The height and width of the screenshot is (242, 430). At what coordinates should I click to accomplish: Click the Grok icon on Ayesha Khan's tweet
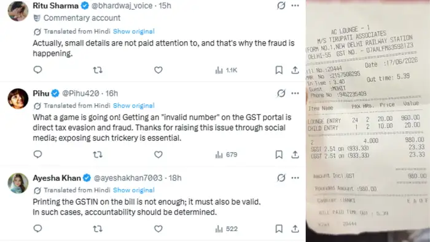pos(281,178)
